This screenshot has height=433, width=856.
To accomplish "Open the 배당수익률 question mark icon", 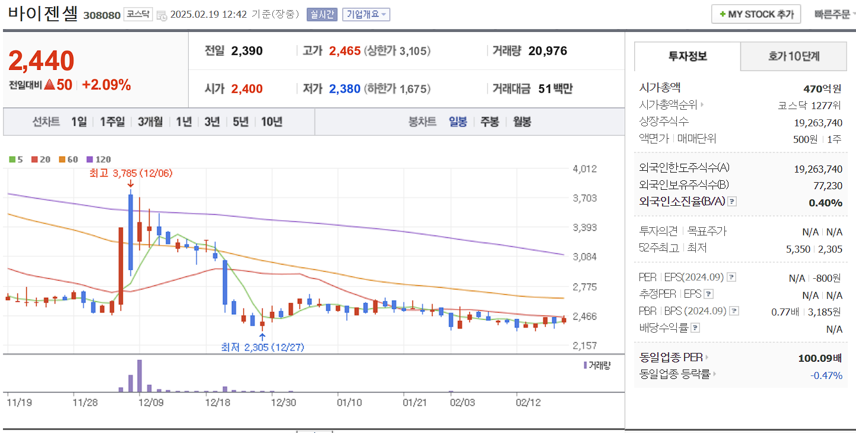I will pos(695,327).
